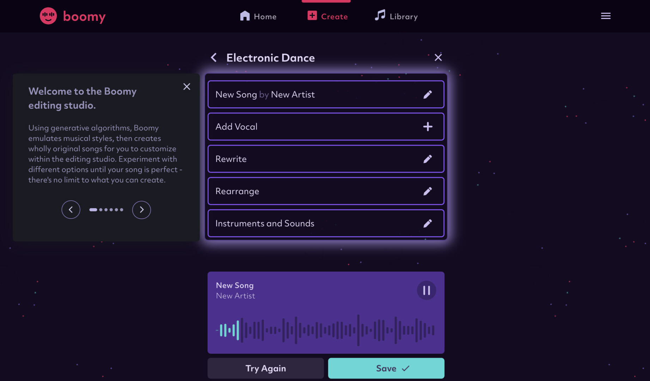Image resolution: width=650 pixels, height=381 pixels.
Task: Select the Rewrite option label
Action: (x=231, y=159)
